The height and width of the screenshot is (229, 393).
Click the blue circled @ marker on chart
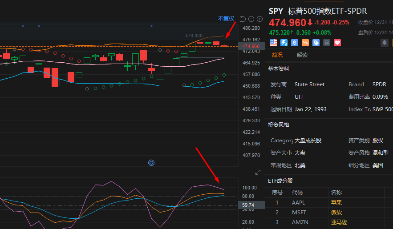151,163
